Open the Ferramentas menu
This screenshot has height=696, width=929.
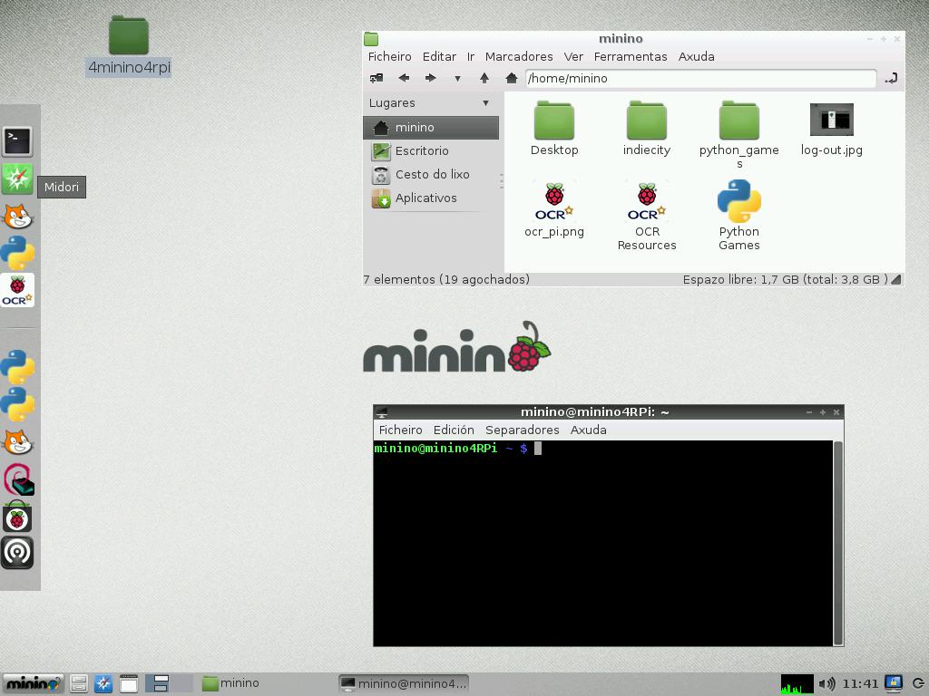click(x=631, y=57)
